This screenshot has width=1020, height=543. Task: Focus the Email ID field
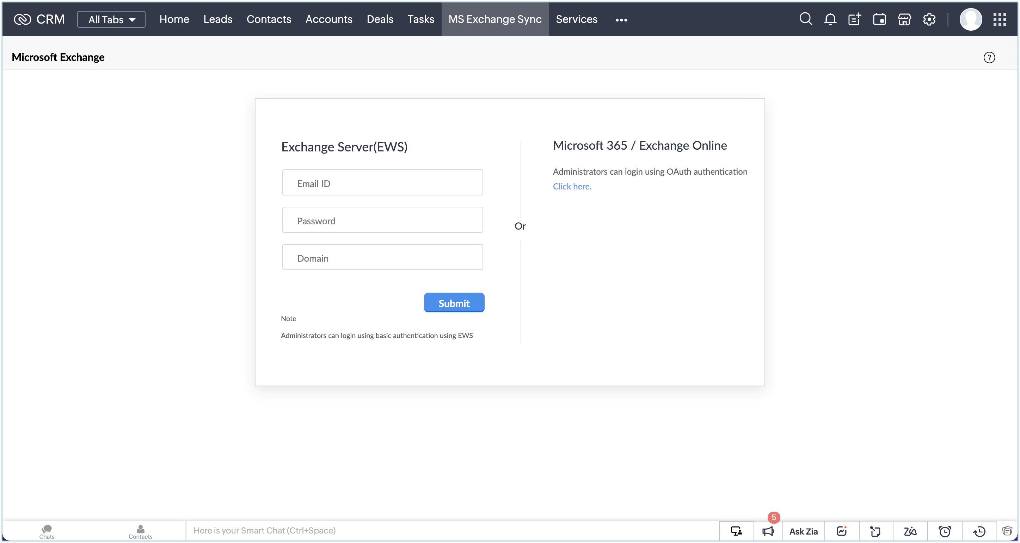[x=382, y=183]
